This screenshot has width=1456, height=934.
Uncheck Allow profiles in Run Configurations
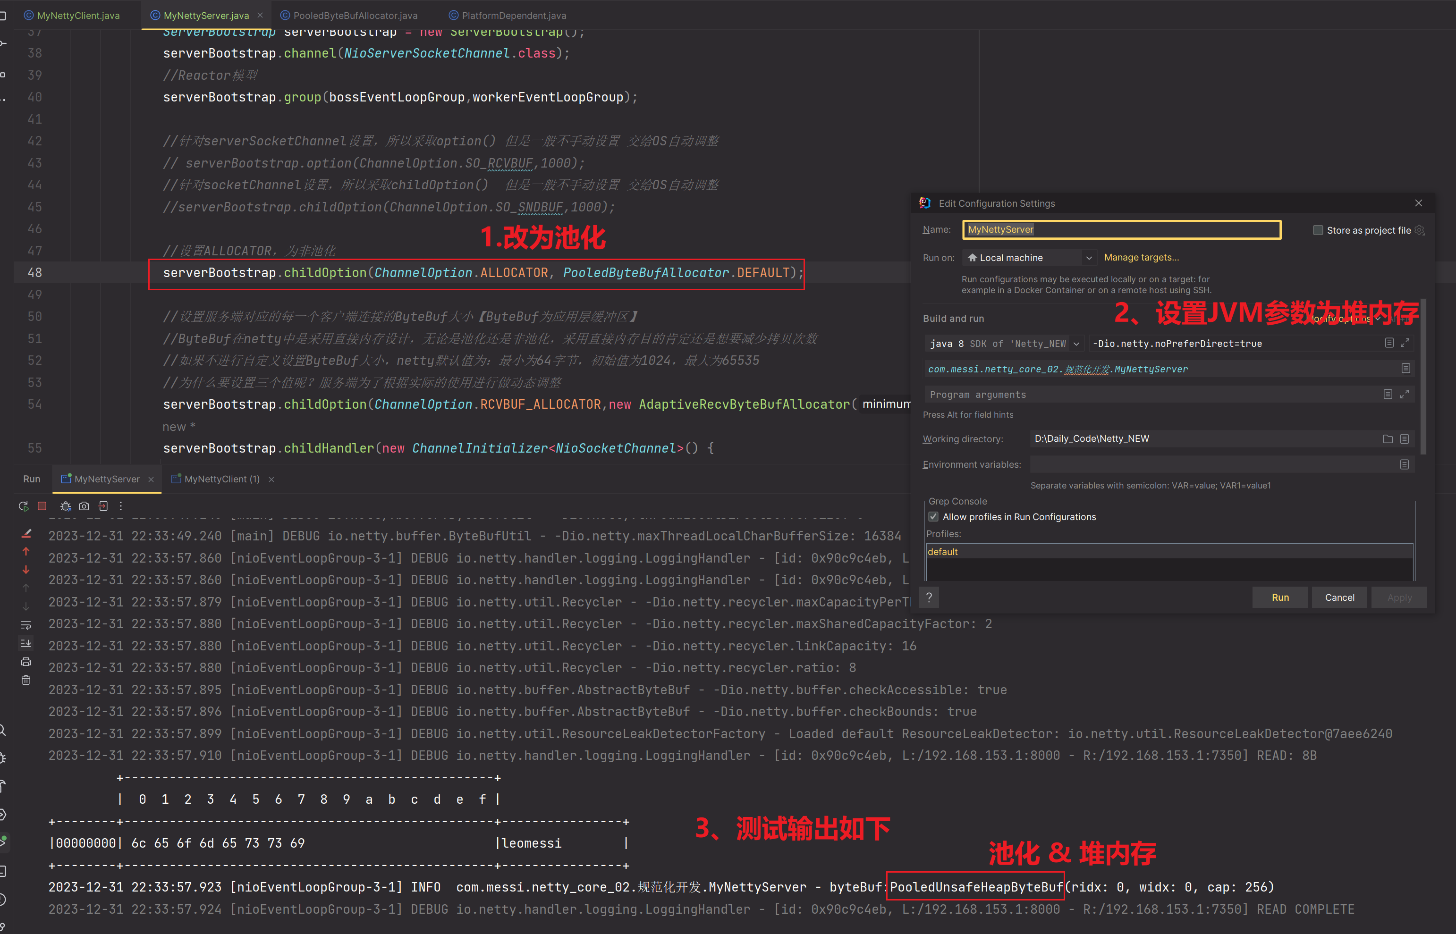[x=934, y=517]
